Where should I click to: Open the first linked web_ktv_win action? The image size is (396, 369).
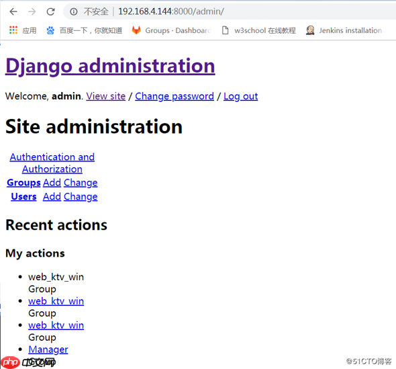click(56, 301)
